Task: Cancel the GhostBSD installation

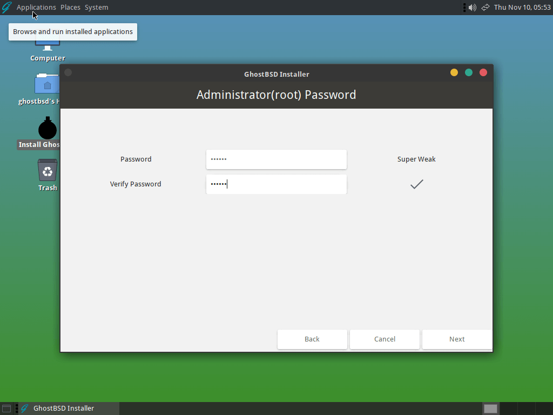Action: [385, 339]
